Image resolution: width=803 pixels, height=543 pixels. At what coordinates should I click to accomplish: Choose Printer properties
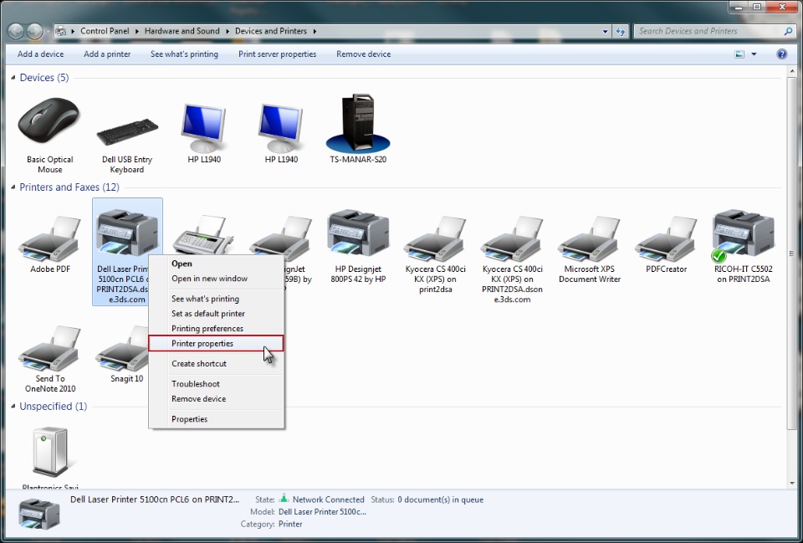(x=216, y=343)
